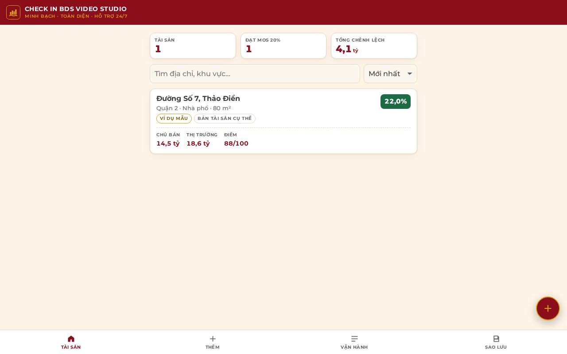Switch to the Thêm tab
Viewport: 567px width, 354px height.
[213, 342]
